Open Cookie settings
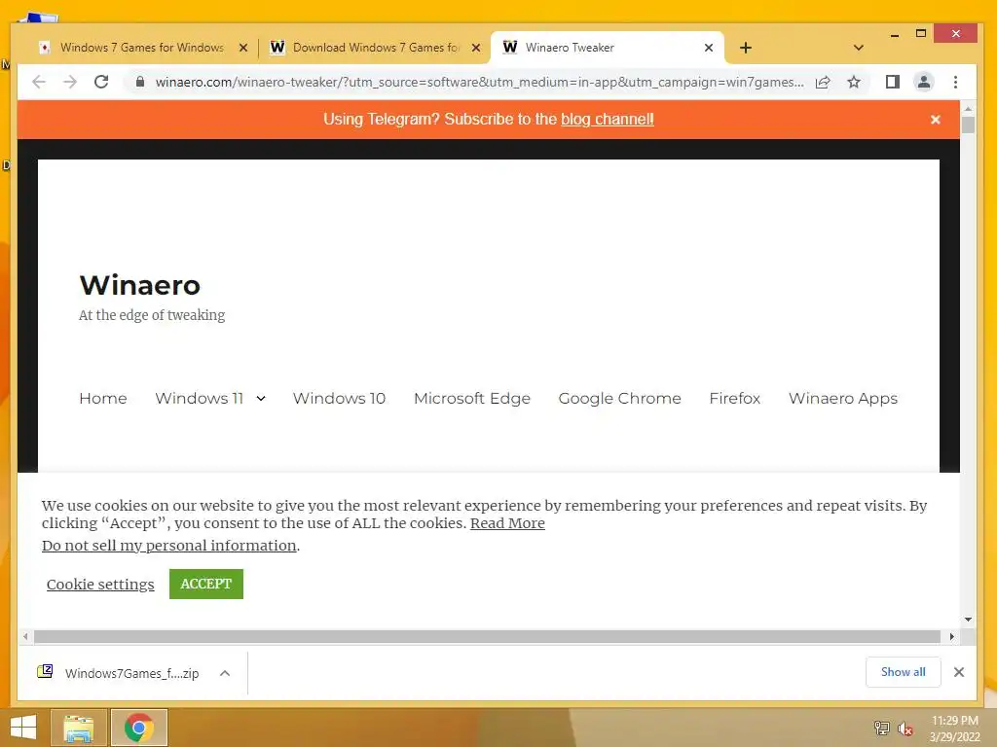Image resolution: width=997 pixels, height=747 pixels. click(100, 585)
